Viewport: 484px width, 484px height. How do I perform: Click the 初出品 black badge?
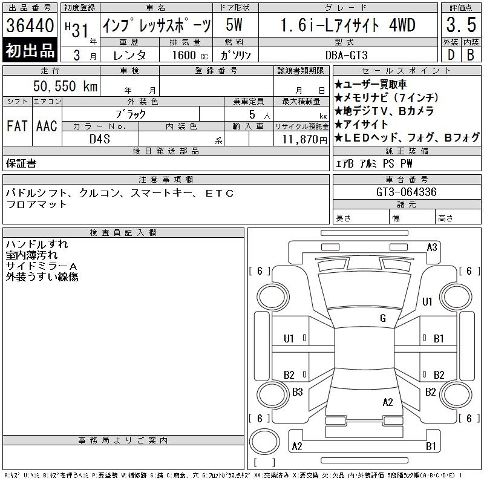30,51
